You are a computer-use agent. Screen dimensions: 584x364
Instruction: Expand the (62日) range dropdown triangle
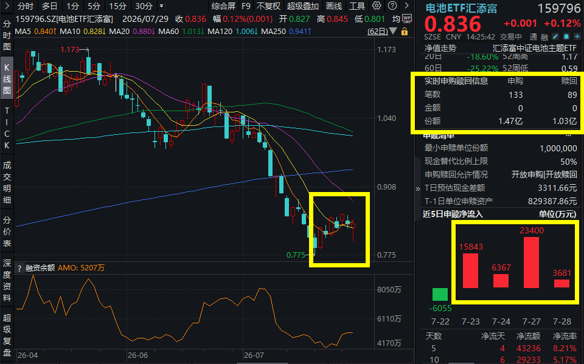coord(393,32)
